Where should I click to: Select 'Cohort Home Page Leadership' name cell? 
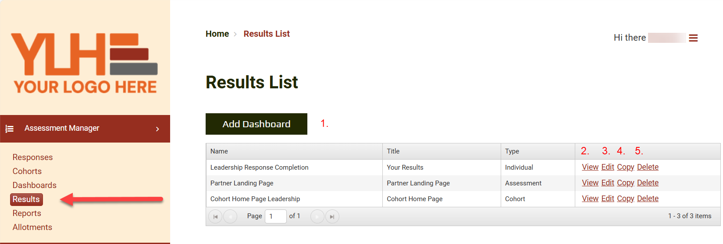pyautogui.click(x=294, y=199)
